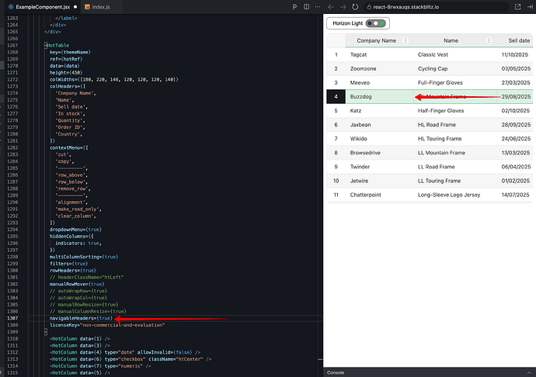This screenshot has width=536, height=377.
Task: Click the HL Road Frame cell
Action: click(455, 125)
